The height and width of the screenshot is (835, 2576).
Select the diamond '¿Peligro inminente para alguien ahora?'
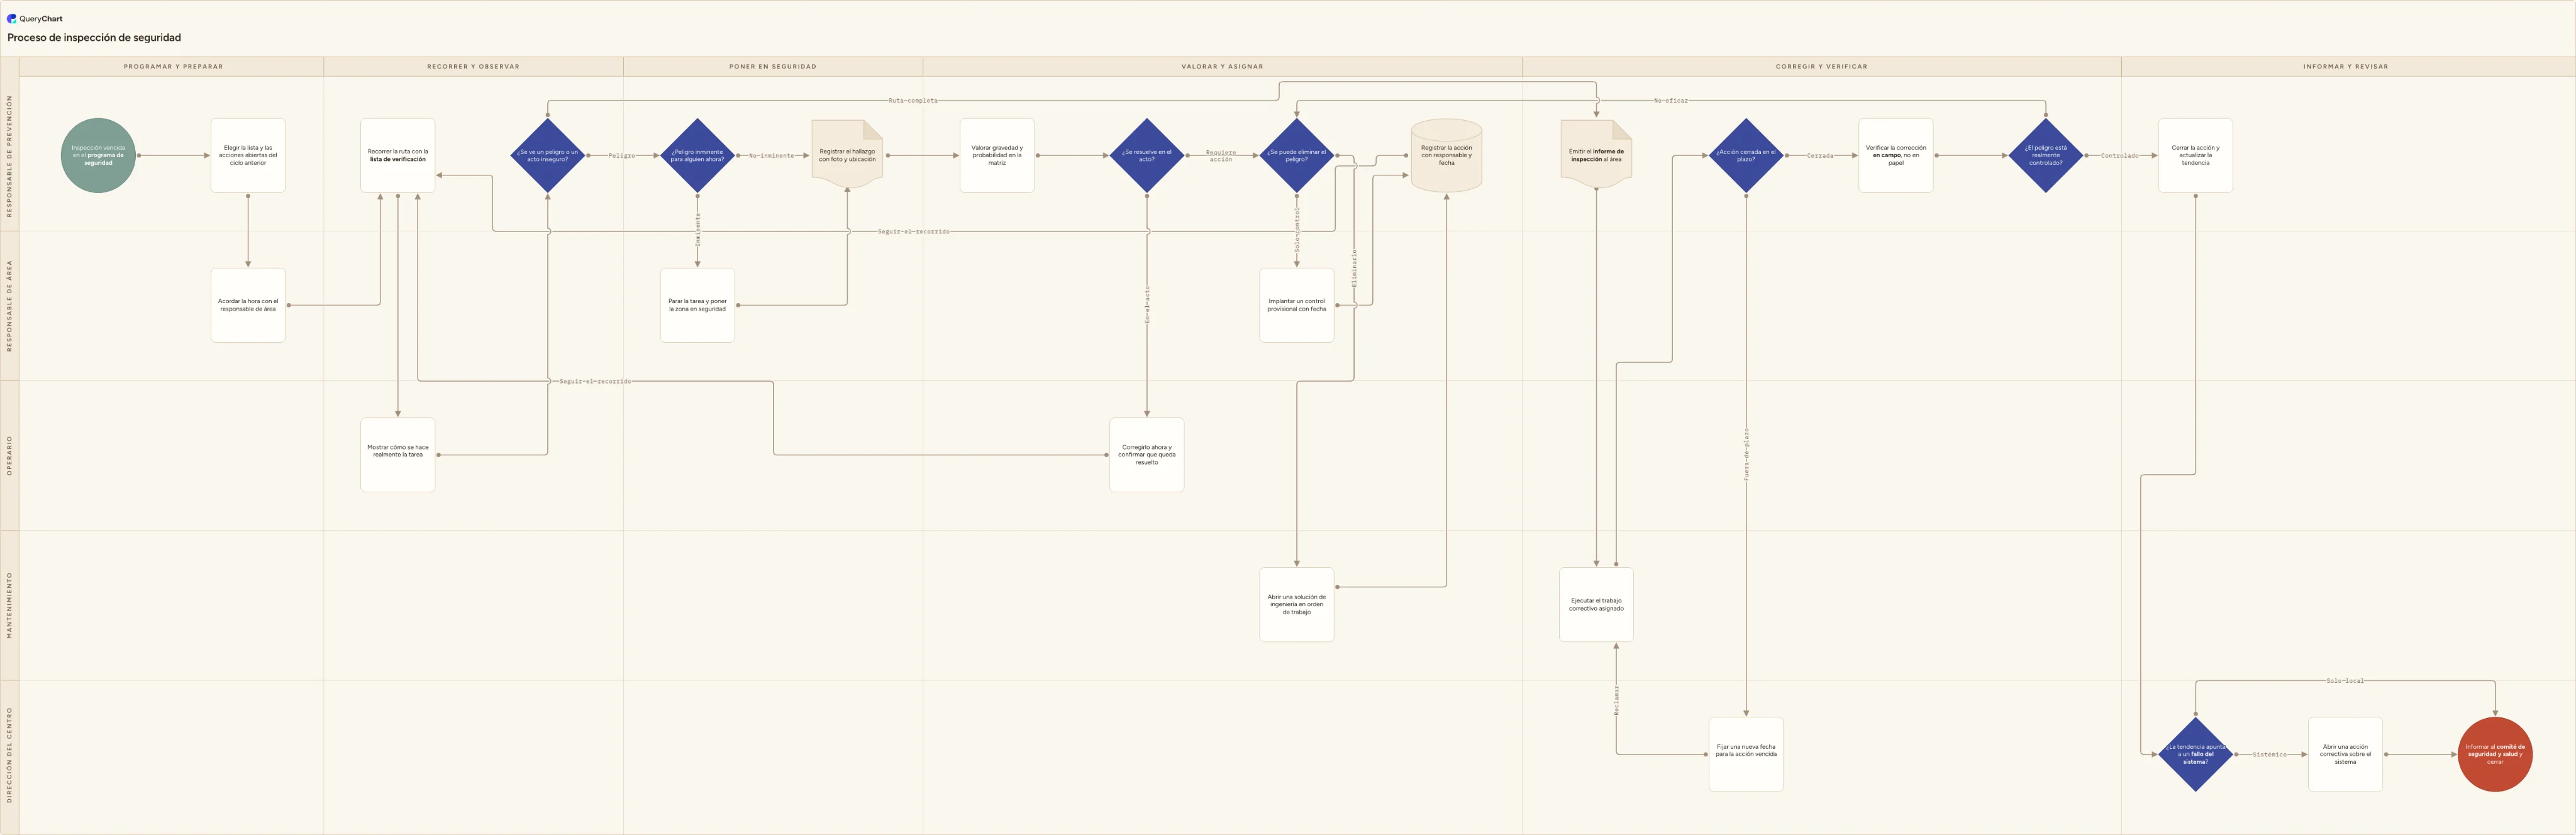[698, 155]
